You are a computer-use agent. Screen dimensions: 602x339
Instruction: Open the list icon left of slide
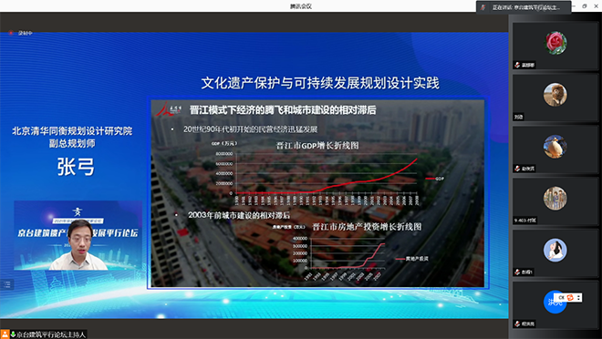(7, 284)
